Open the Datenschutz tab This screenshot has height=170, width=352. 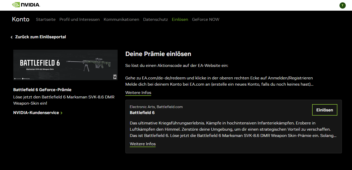(155, 20)
